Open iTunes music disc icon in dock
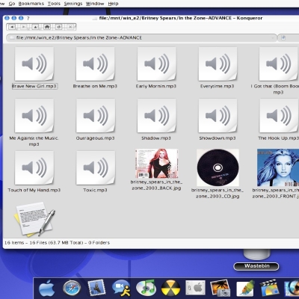The image size is (299, 299). [x=147, y=289]
